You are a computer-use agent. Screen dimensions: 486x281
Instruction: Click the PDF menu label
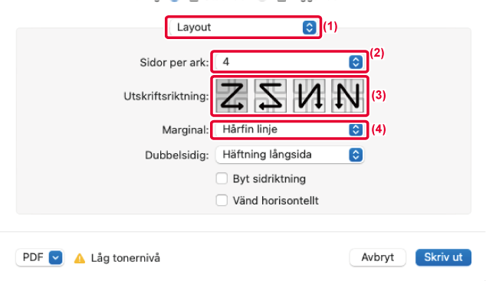coord(33,257)
